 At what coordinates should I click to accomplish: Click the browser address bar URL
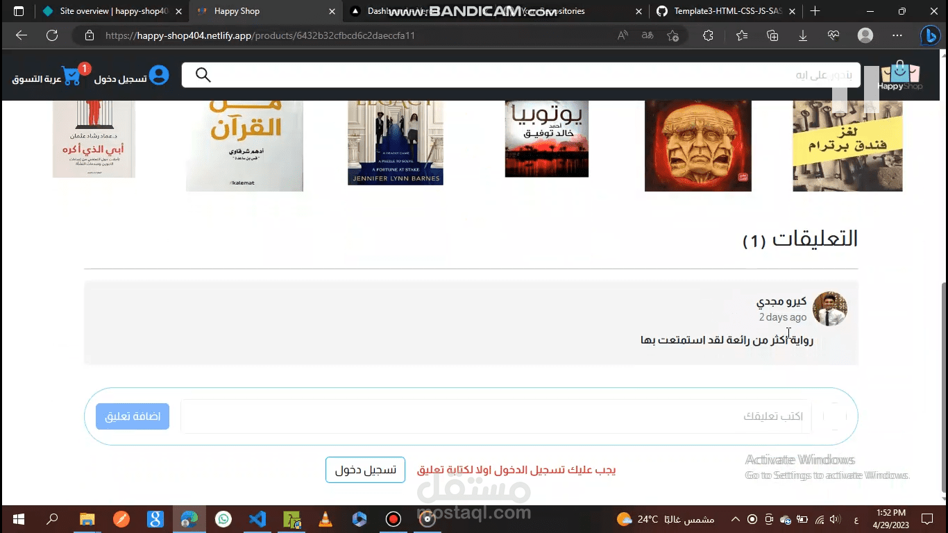click(x=260, y=35)
